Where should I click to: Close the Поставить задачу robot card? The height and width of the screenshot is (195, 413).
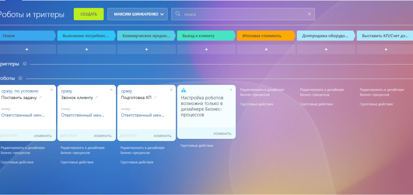(x=52, y=90)
